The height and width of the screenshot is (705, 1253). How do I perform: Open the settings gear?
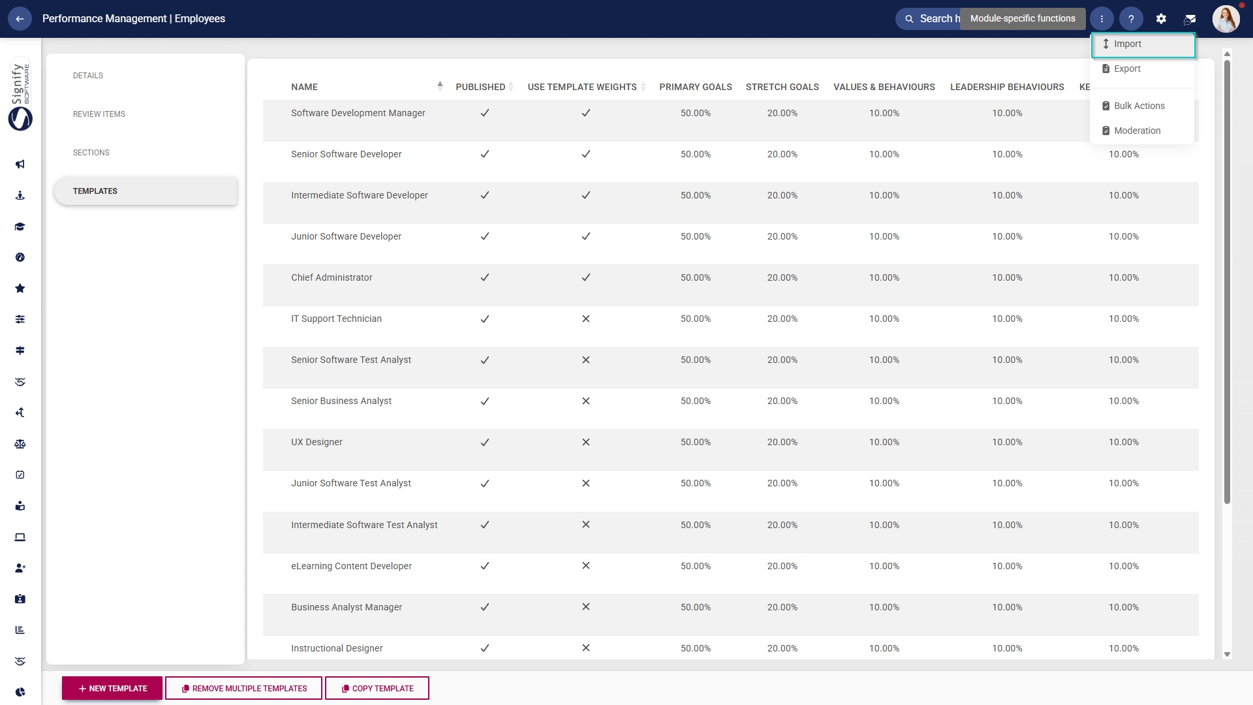(x=1161, y=19)
